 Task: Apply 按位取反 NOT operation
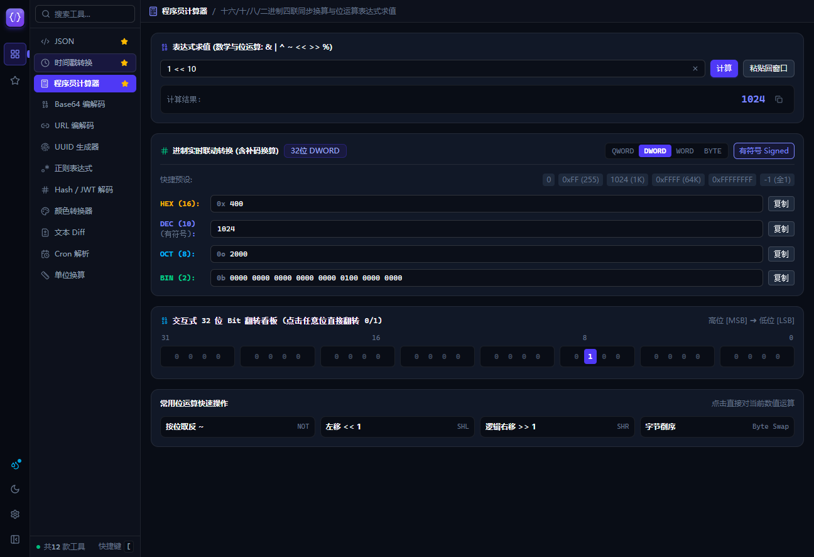237,426
